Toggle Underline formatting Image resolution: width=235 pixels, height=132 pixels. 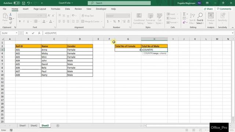tap(28, 22)
